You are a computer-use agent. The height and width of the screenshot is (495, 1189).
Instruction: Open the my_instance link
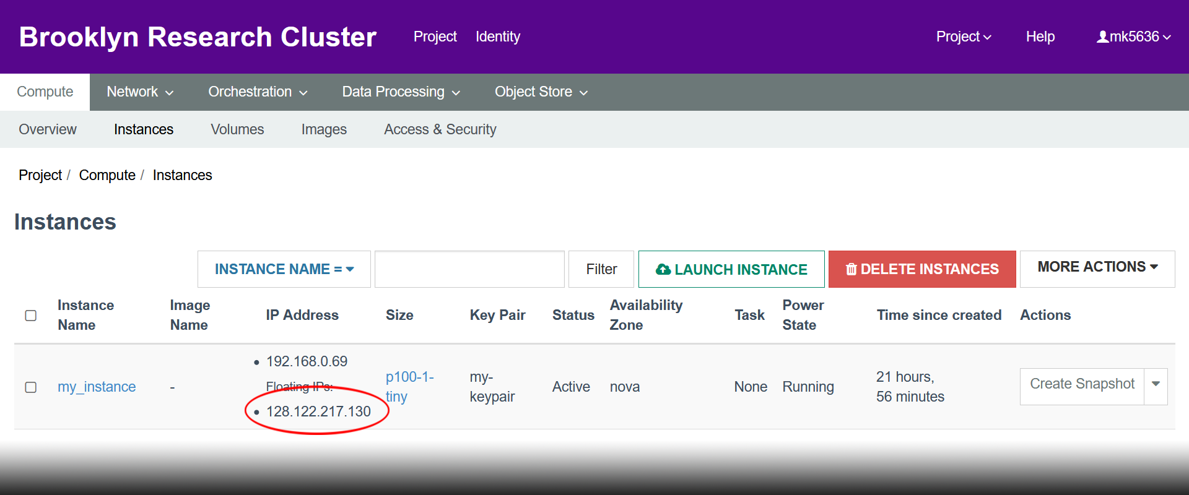pyautogui.click(x=97, y=387)
